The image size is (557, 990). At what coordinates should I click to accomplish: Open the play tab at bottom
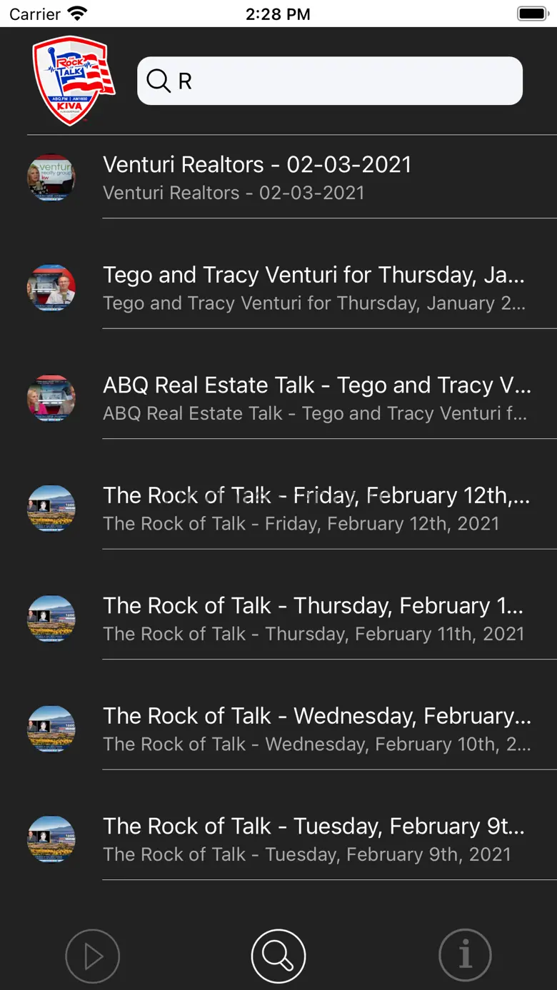click(x=93, y=956)
